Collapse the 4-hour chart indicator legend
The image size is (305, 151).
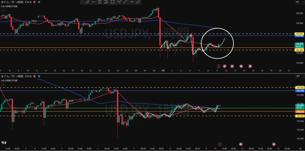3,10
